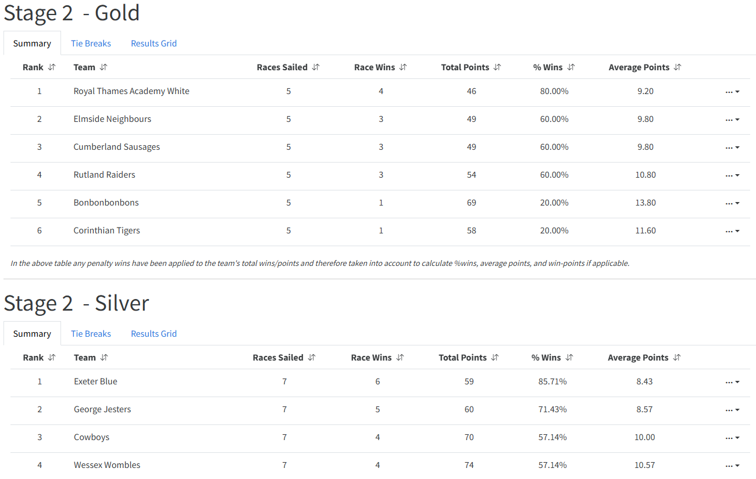Viewport: 756px width, 479px height.
Task: Open Gold Results Grid tab
Action: pos(154,44)
